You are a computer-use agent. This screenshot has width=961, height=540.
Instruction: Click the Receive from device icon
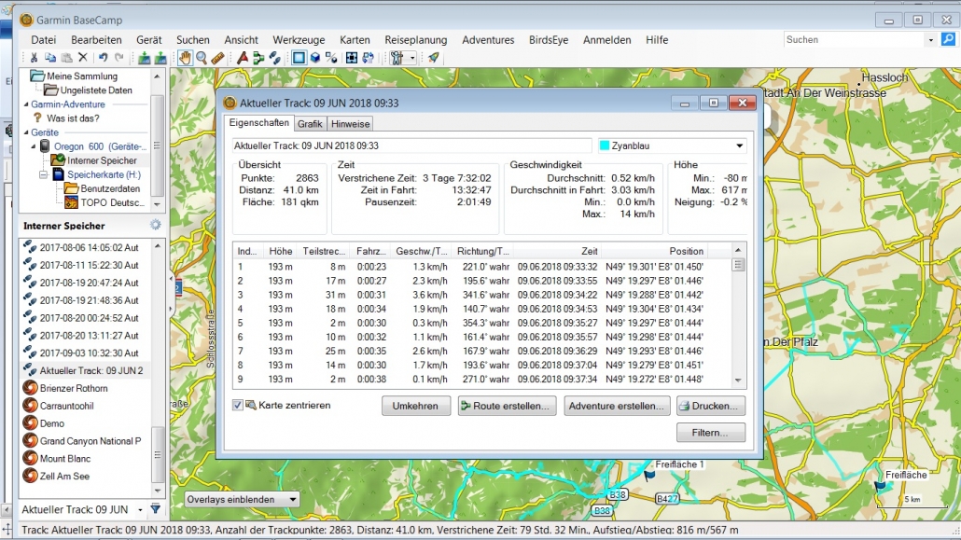pos(144,58)
